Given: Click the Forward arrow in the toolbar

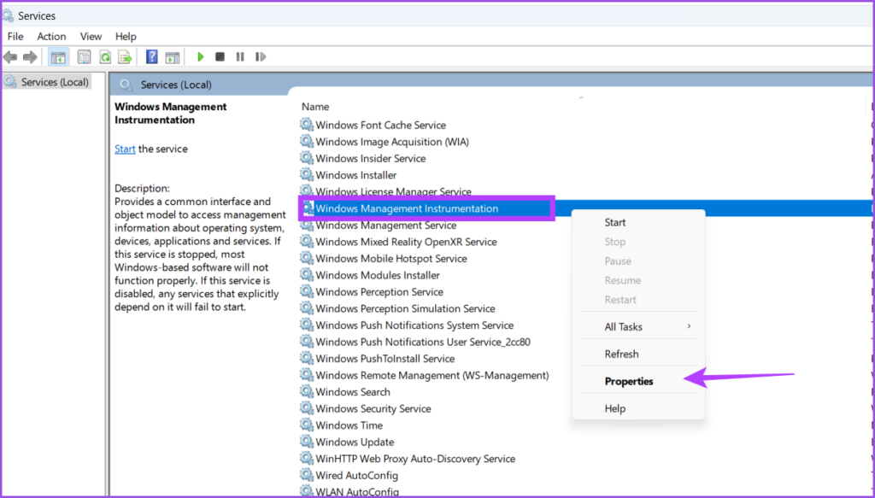Looking at the screenshot, I should click(30, 57).
